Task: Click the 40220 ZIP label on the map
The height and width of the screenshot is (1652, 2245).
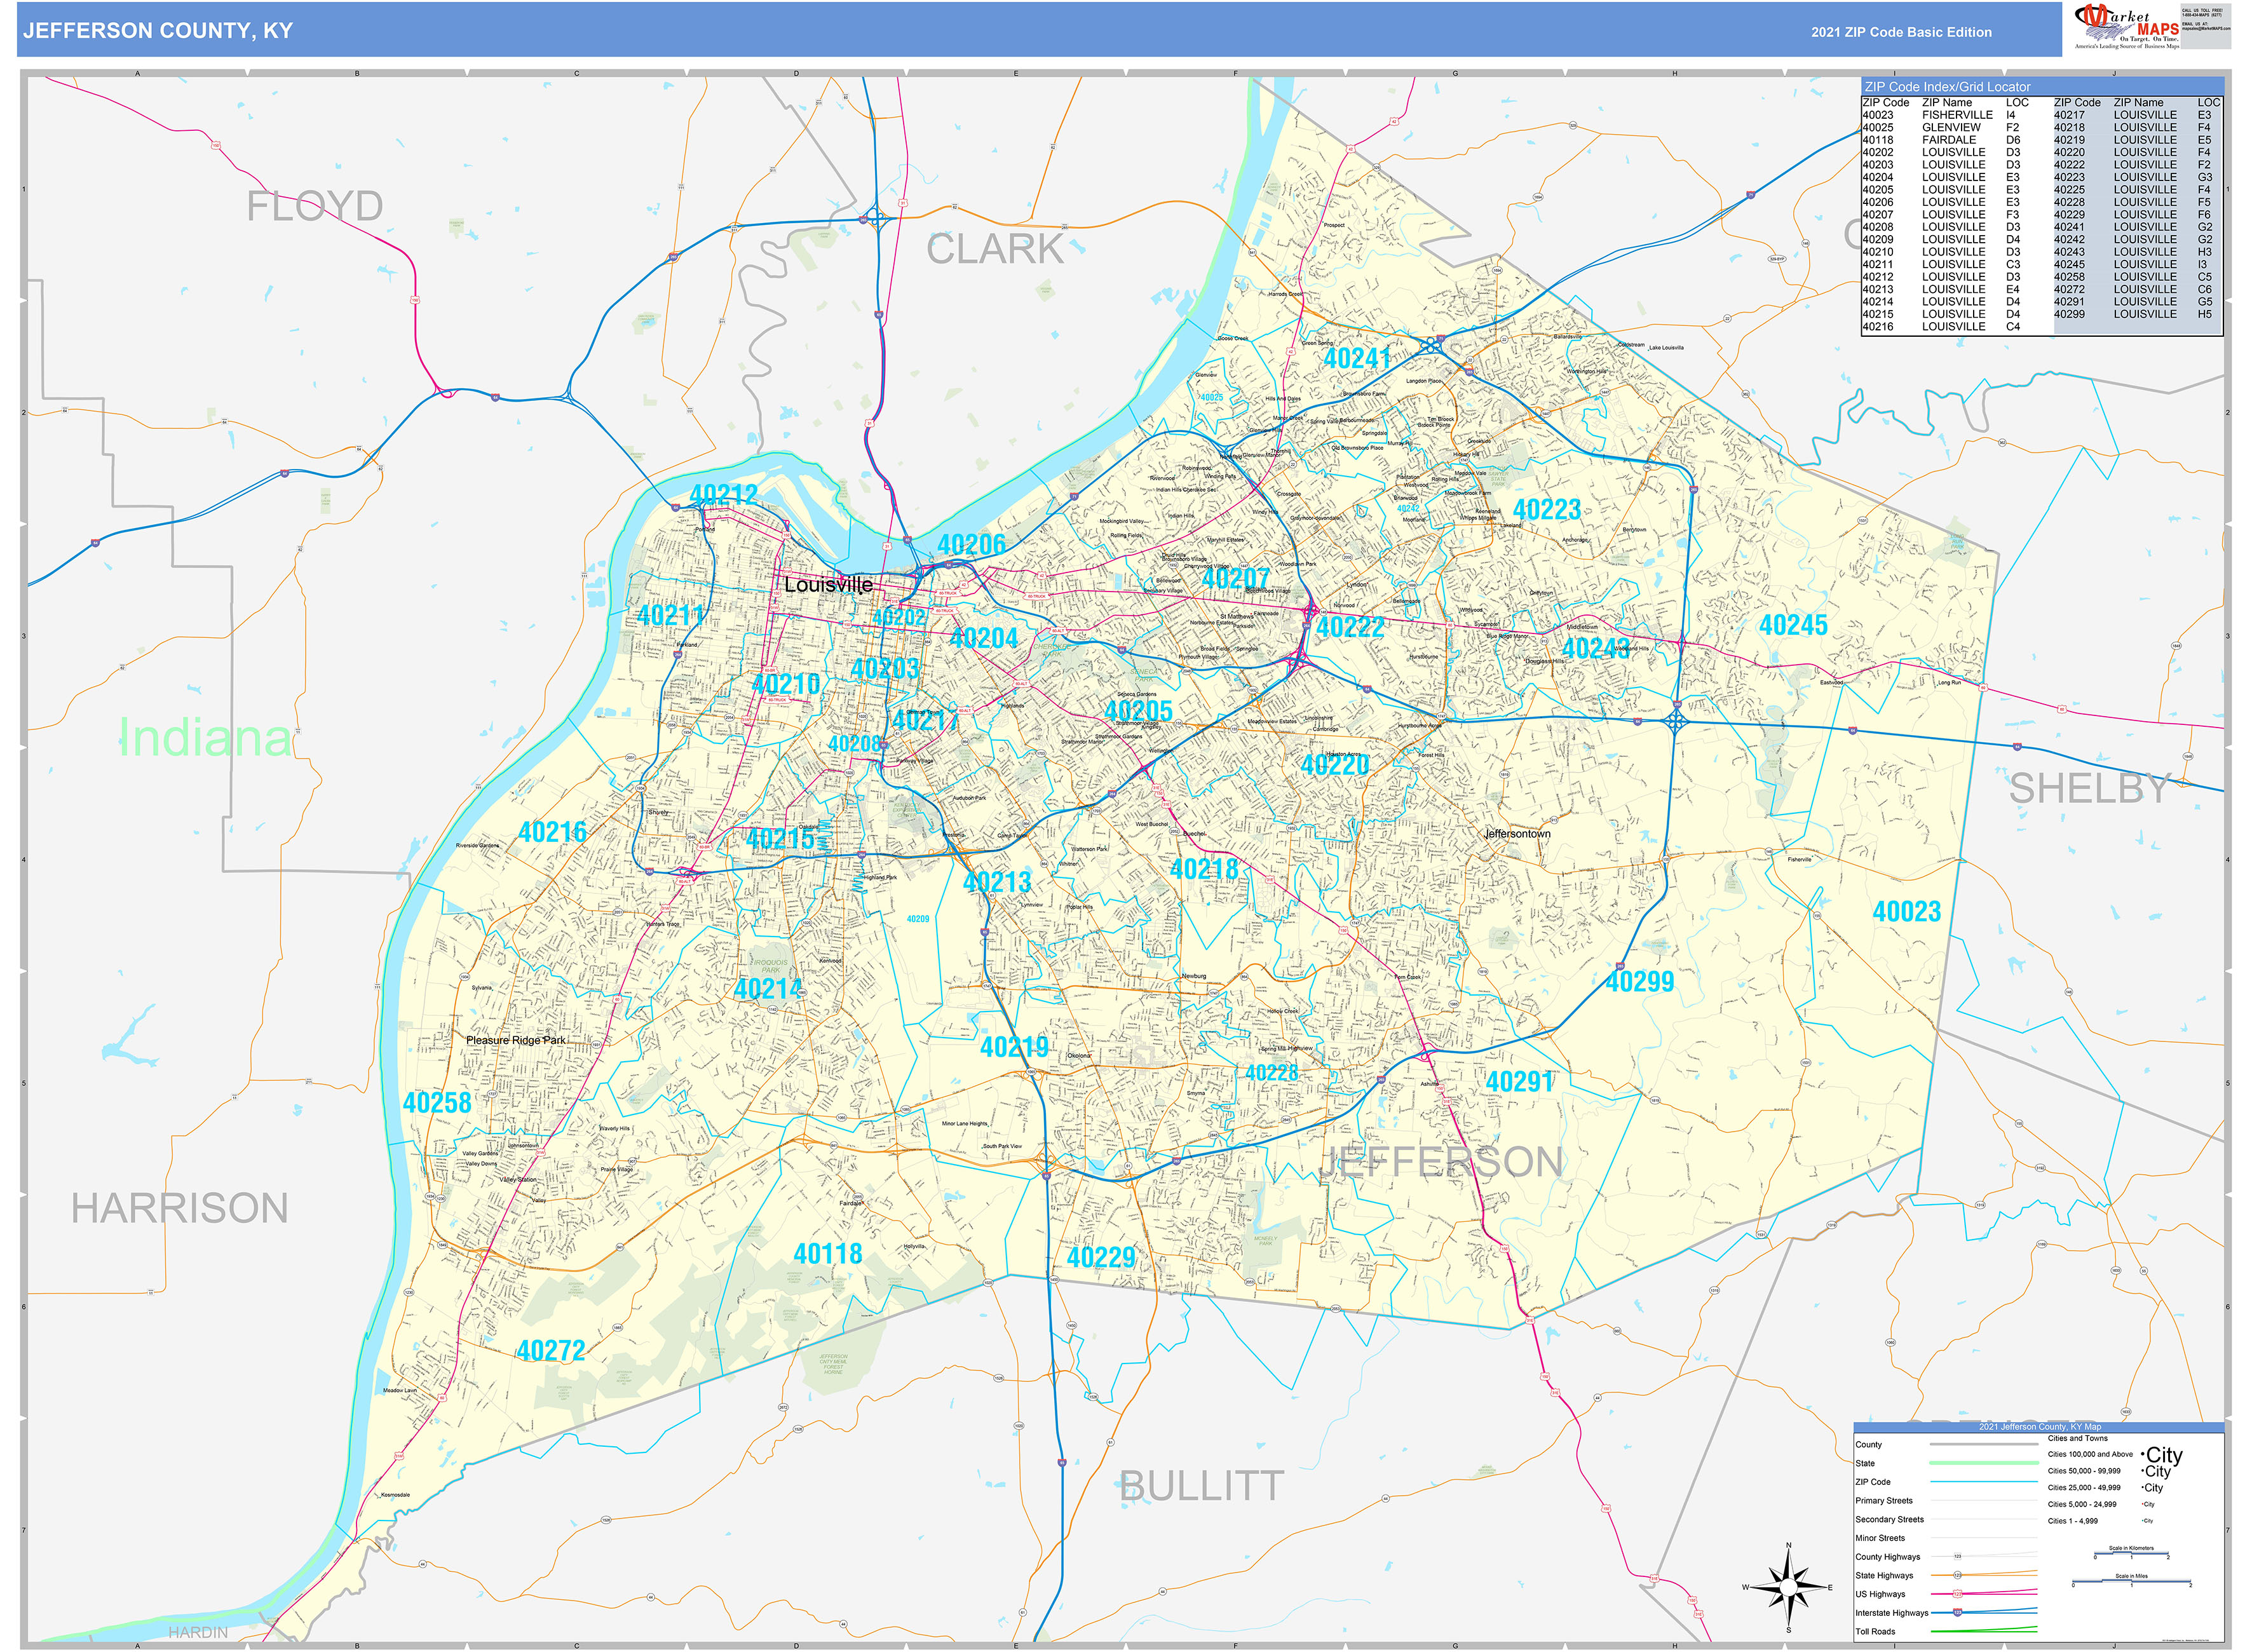Action: click(1335, 765)
